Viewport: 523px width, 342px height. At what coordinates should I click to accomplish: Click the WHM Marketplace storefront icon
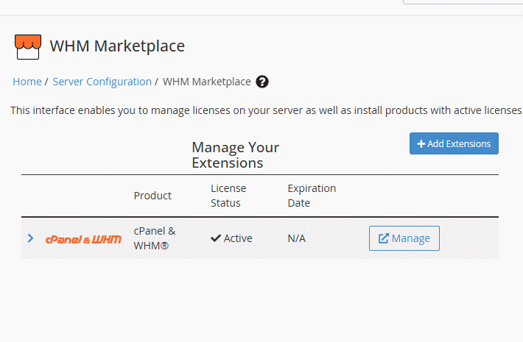(28, 47)
